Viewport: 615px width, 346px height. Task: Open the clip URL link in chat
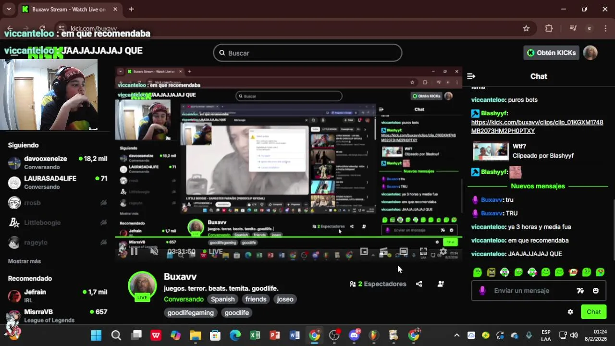[537, 126]
